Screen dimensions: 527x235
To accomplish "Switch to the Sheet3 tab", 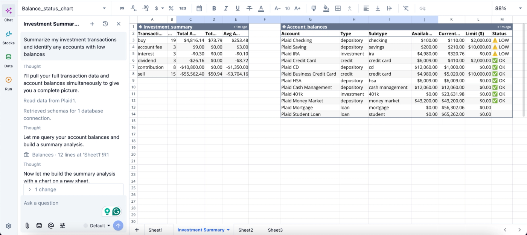I will (275, 230).
